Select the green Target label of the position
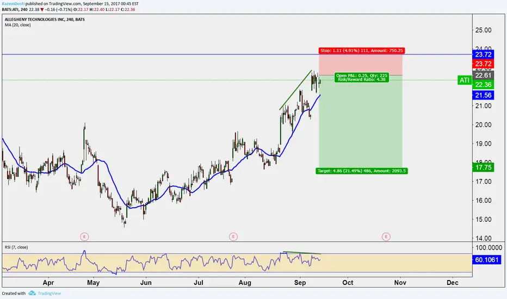 [362, 171]
